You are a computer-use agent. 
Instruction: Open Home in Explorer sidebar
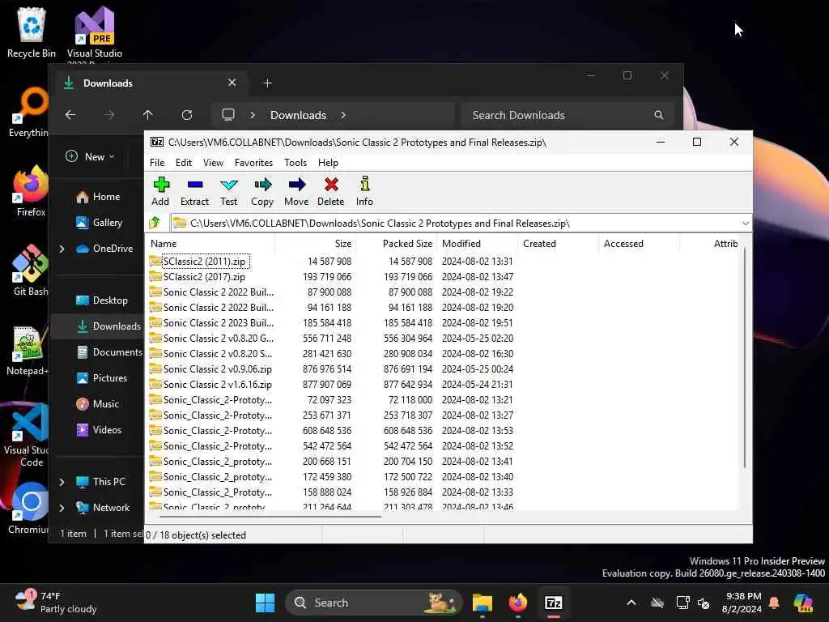point(98,197)
